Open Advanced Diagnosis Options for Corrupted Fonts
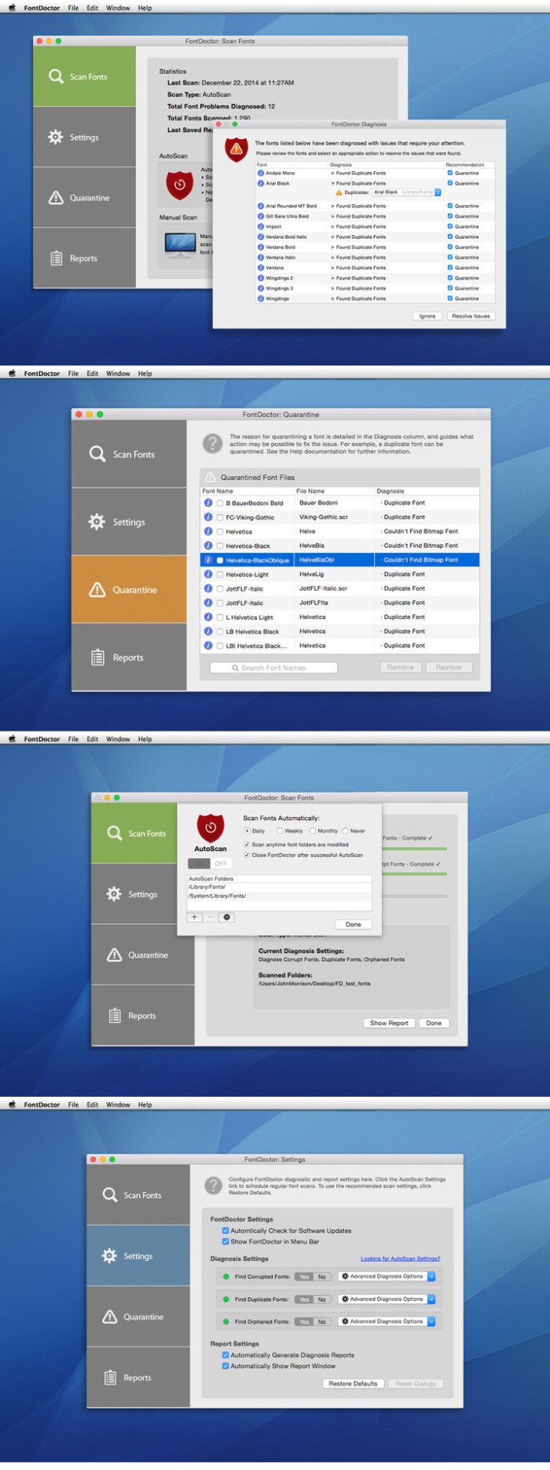The width and height of the screenshot is (550, 1470). click(387, 1277)
